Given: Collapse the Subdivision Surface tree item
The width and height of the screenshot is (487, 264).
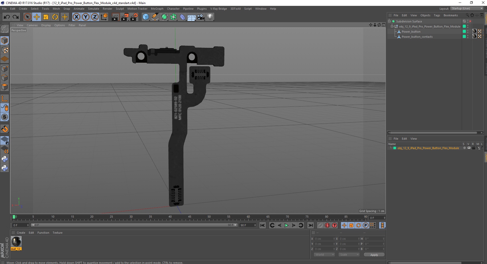Looking at the screenshot, I should 389,21.
